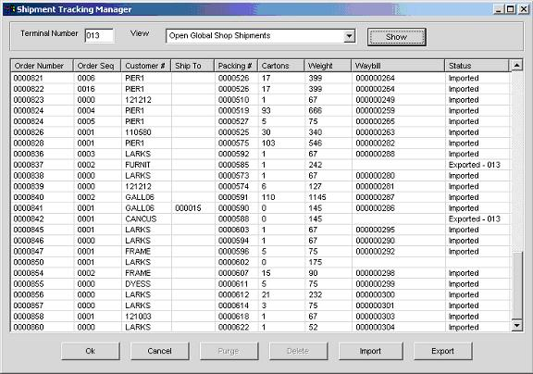Maximize the Shipment Tracking Manager window
The image size is (533, 374).
(x=511, y=9)
